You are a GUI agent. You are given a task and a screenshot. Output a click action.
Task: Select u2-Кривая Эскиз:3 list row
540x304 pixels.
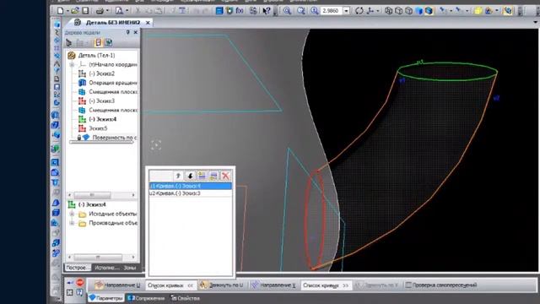click(x=191, y=193)
